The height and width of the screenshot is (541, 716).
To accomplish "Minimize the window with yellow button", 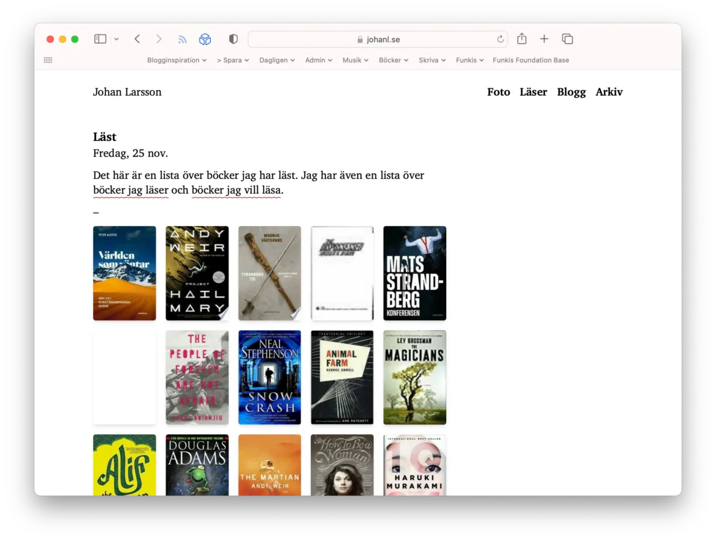I will tap(63, 39).
